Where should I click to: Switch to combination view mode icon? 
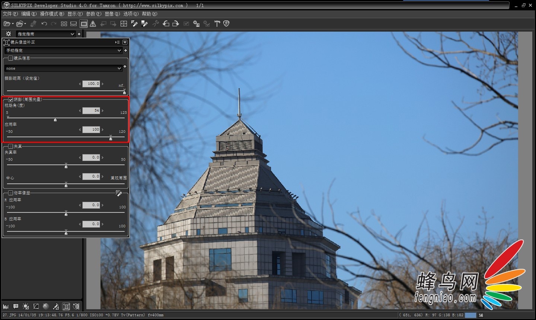point(73,24)
